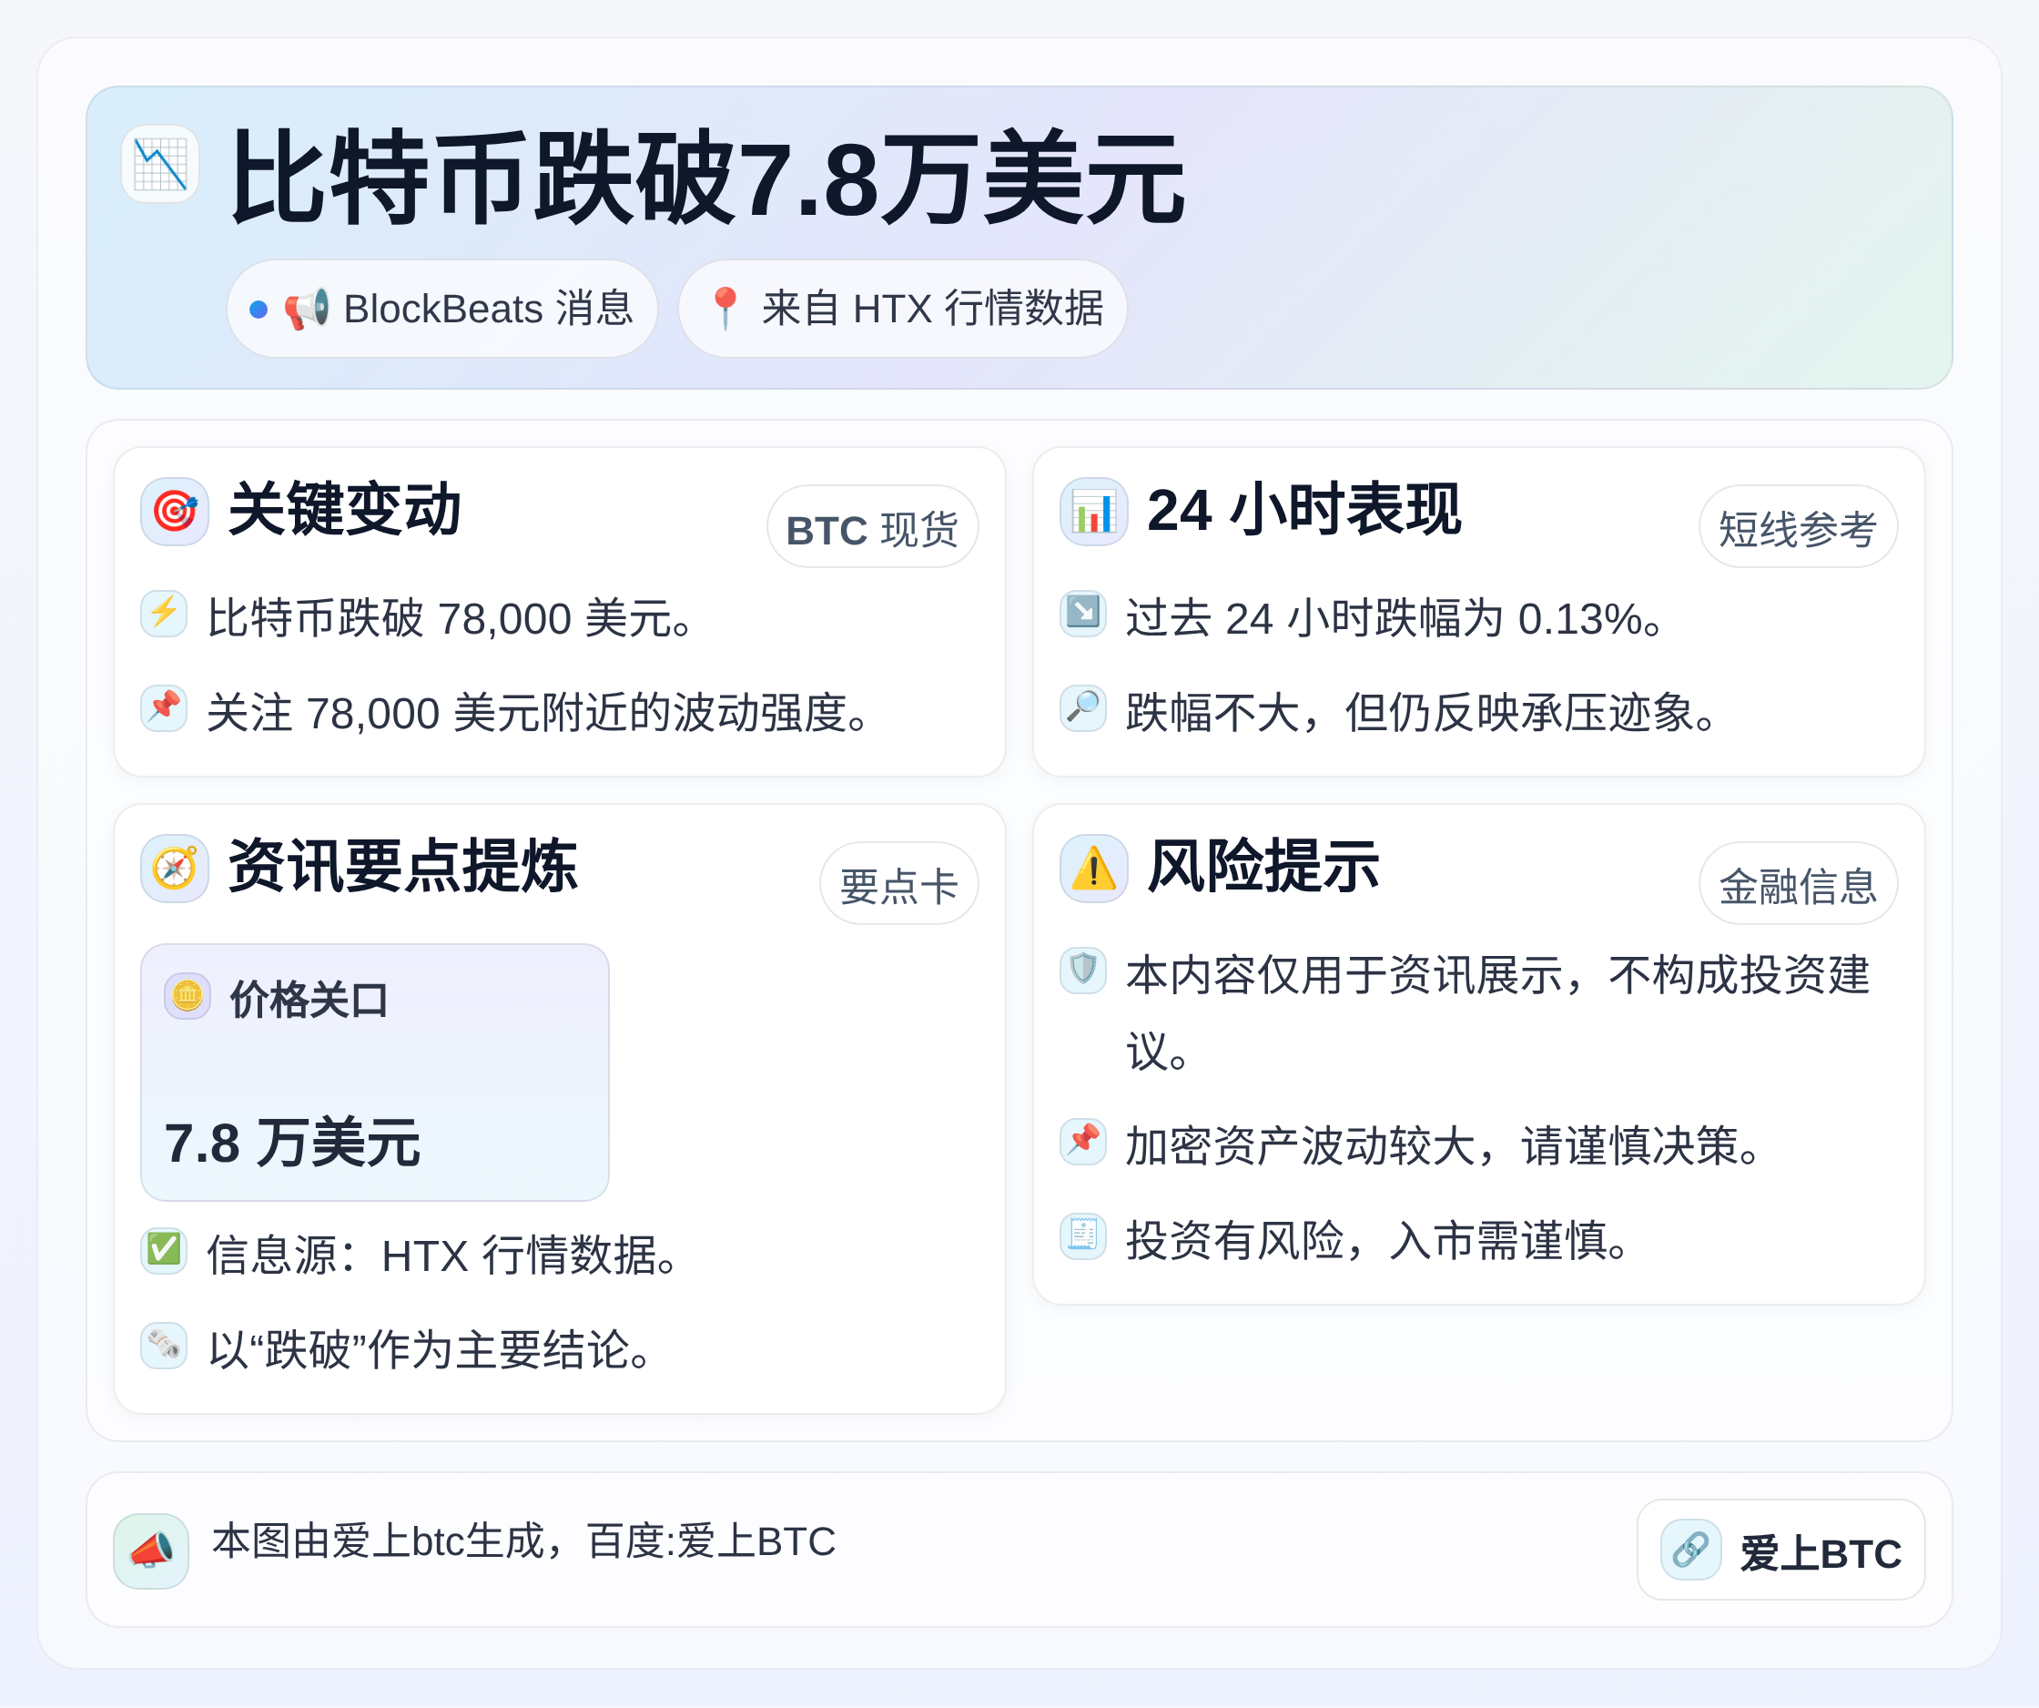This screenshot has width=2039, height=1708.
Task: Click the 7.8 万美元 value
Action: (291, 1142)
